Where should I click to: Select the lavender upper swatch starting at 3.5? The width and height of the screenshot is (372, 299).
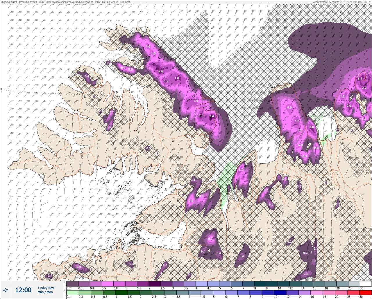click(189, 284)
